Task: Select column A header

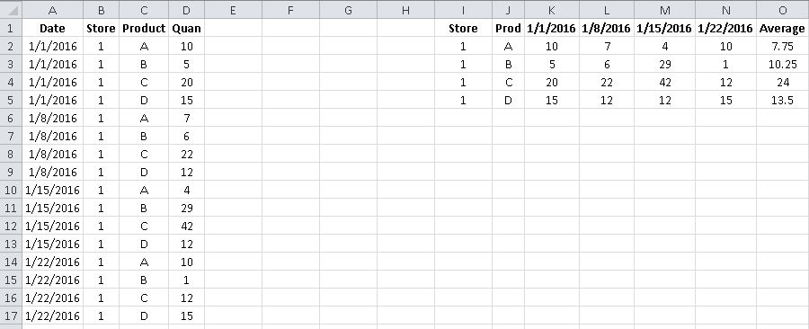Action: (52, 9)
